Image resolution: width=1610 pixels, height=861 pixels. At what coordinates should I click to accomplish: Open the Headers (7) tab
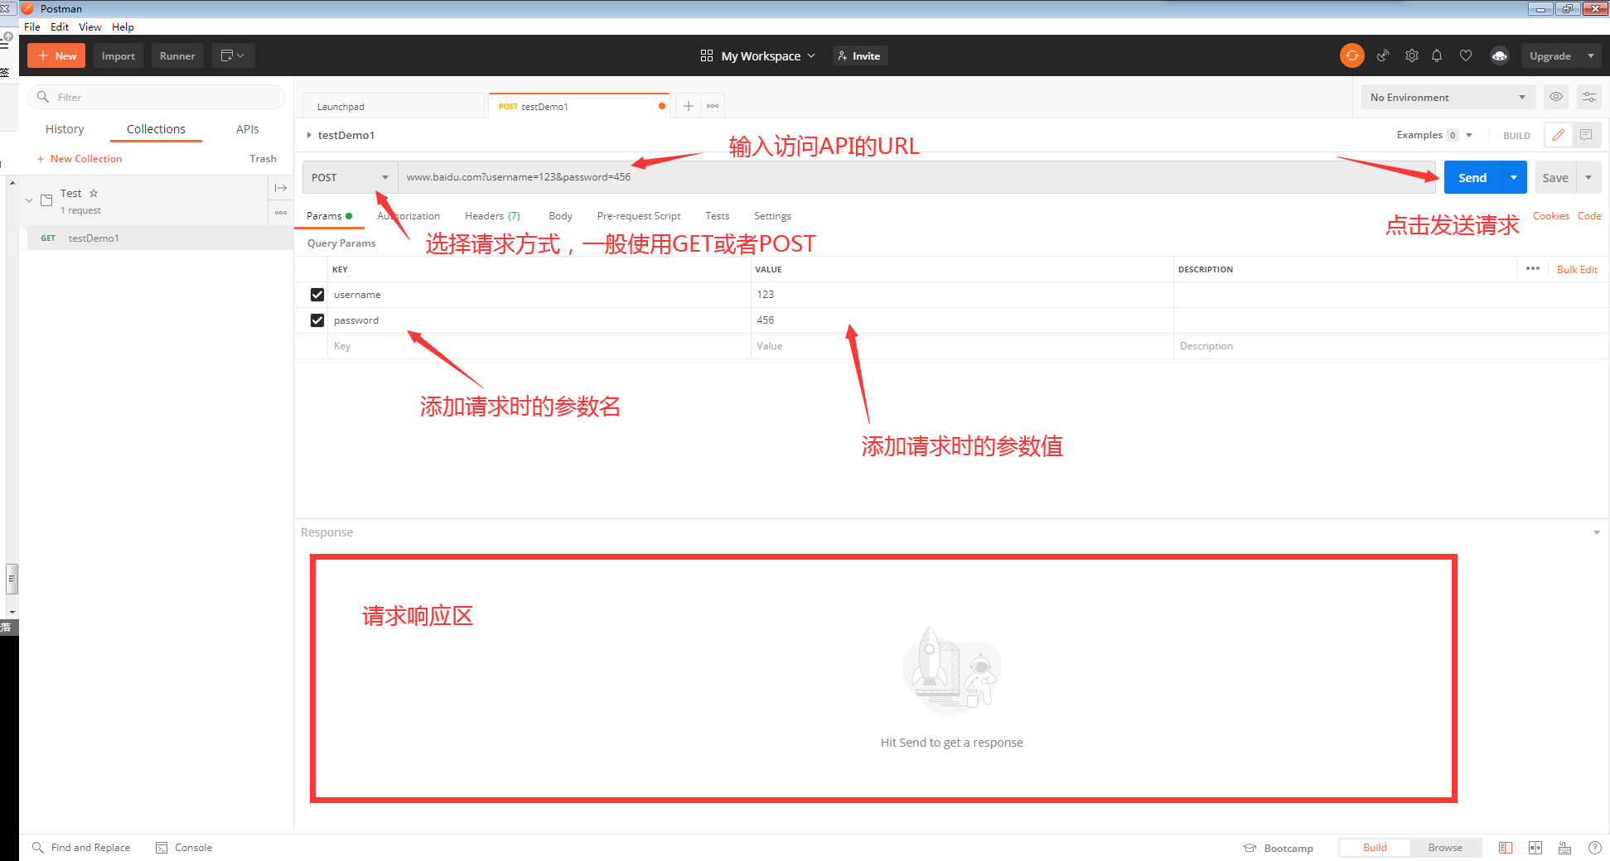[492, 215]
